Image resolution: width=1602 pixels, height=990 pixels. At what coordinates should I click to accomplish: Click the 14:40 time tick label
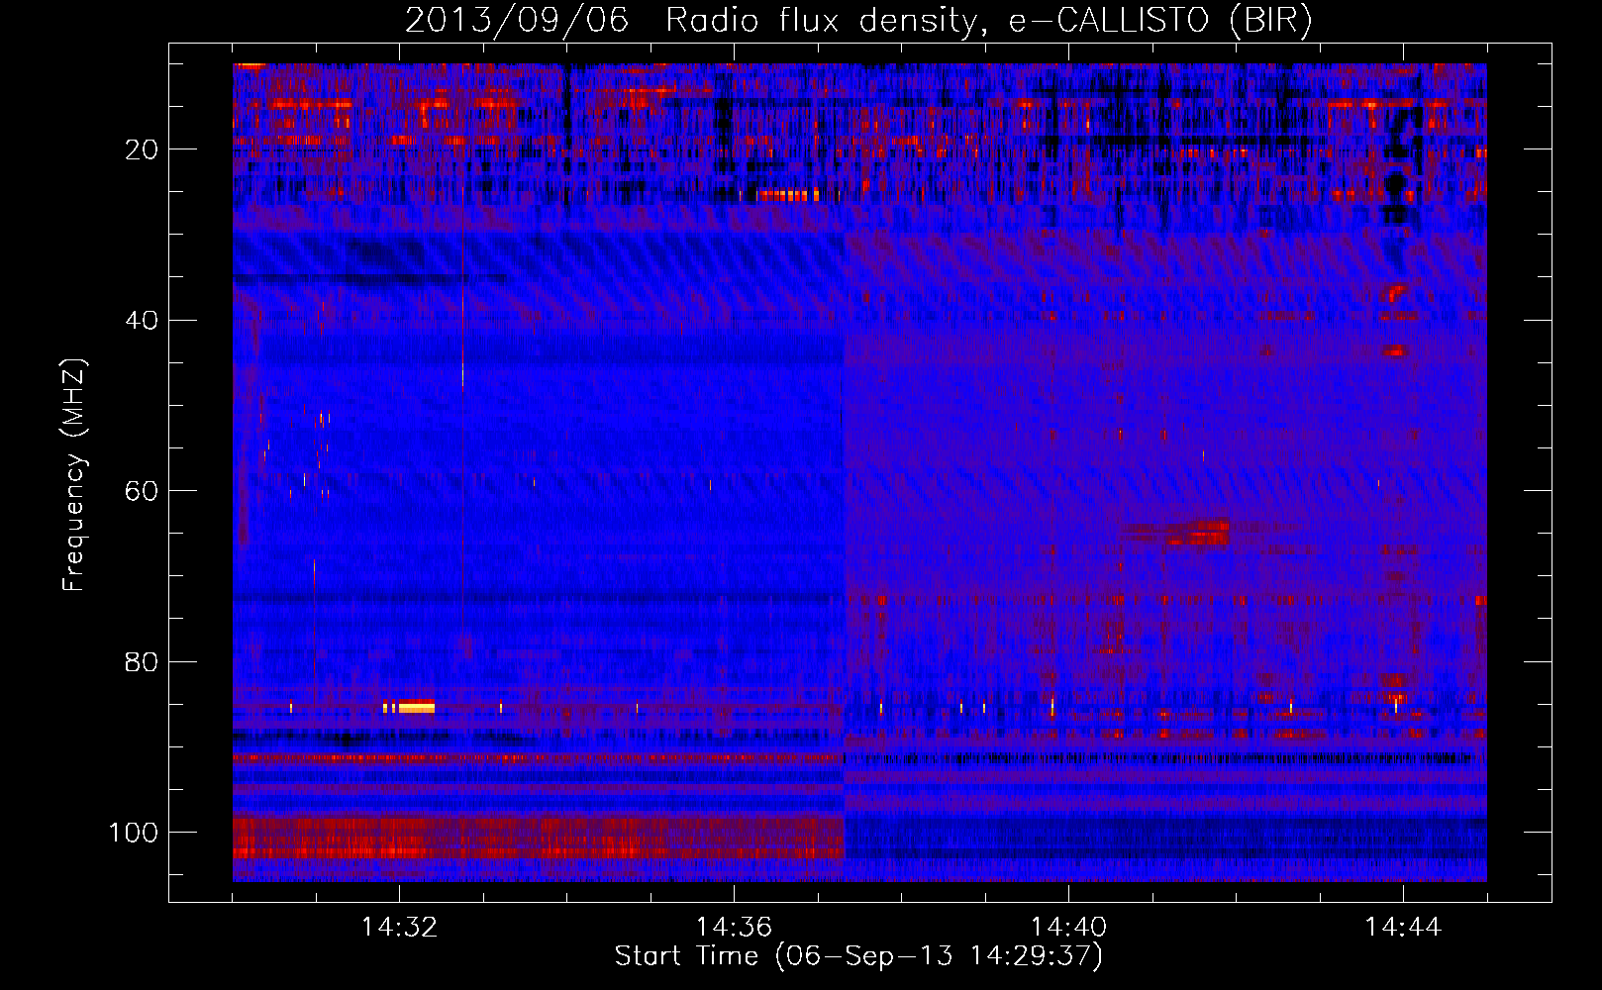tap(1068, 928)
